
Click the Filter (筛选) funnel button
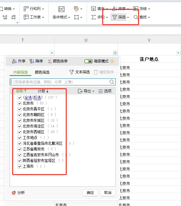click(x=118, y=17)
